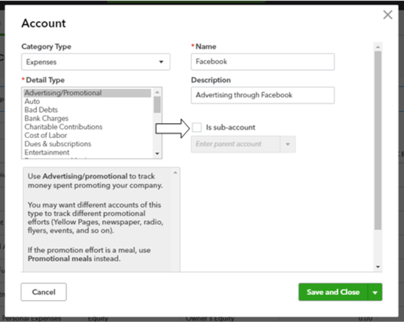The image size is (404, 322).
Task: Select Advertising/Promotional in Detail Type list
Action: tap(87, 93)
